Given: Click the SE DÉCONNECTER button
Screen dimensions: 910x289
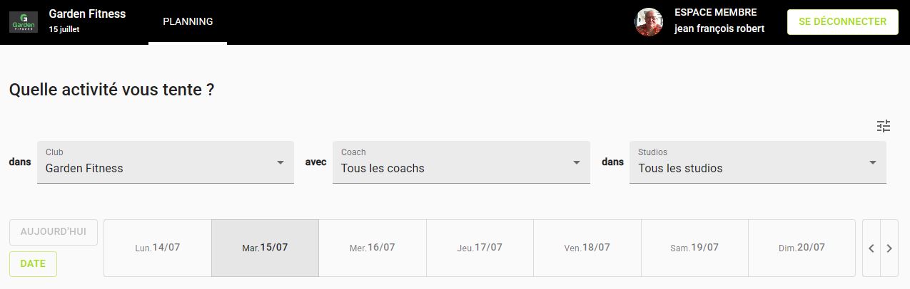Looking at the screenshot, I should coord(842,22).
